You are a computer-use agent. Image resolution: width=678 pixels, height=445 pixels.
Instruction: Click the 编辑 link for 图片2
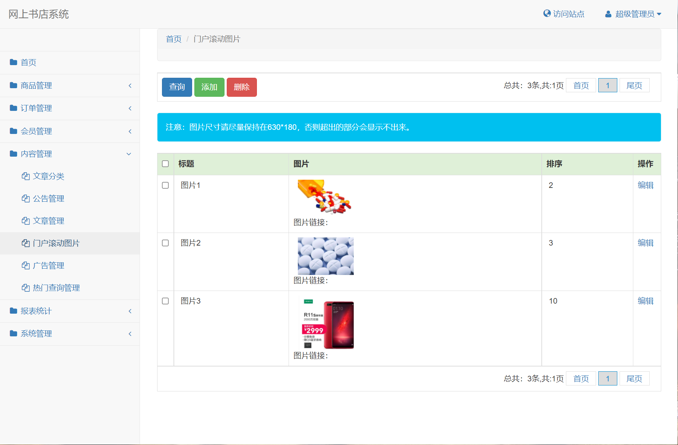646,243
